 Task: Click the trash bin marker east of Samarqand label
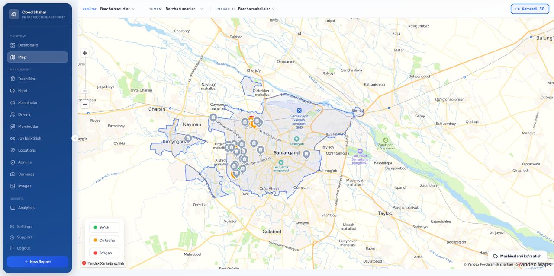coord(306,154)
